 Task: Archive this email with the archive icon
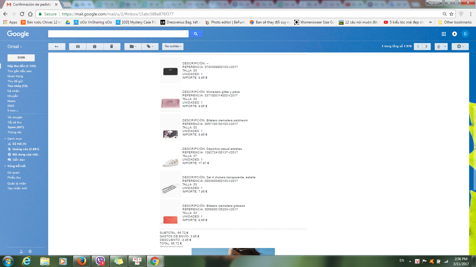(x=78, y=47)
